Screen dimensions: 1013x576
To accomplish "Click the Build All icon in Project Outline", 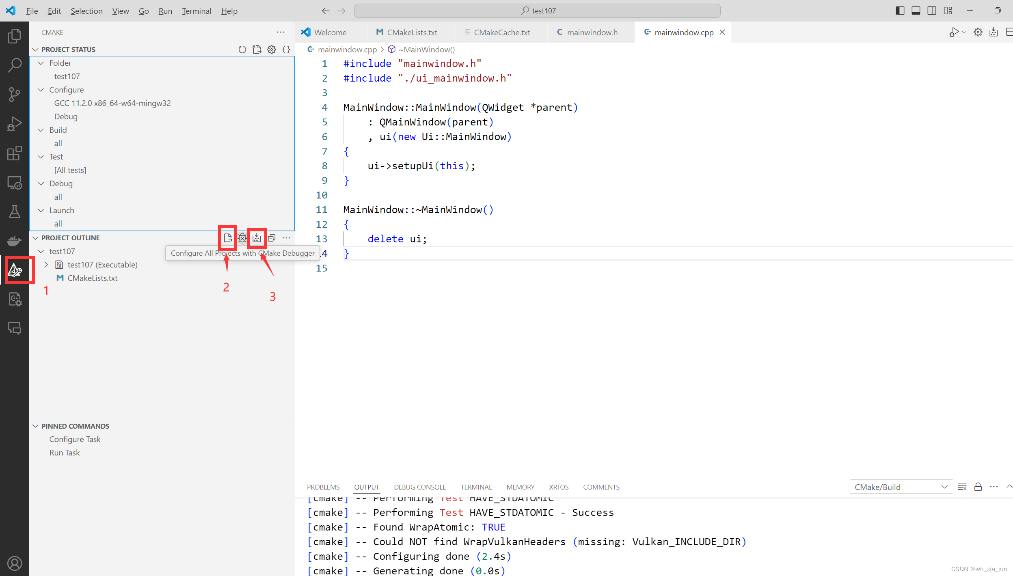I will click(x=257, y=238).
